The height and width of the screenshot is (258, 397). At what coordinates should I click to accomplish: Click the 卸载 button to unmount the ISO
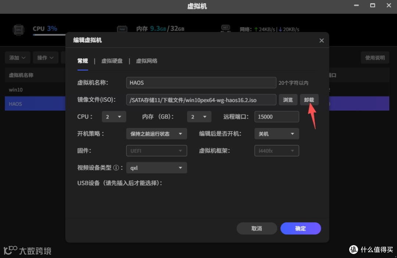309,99
